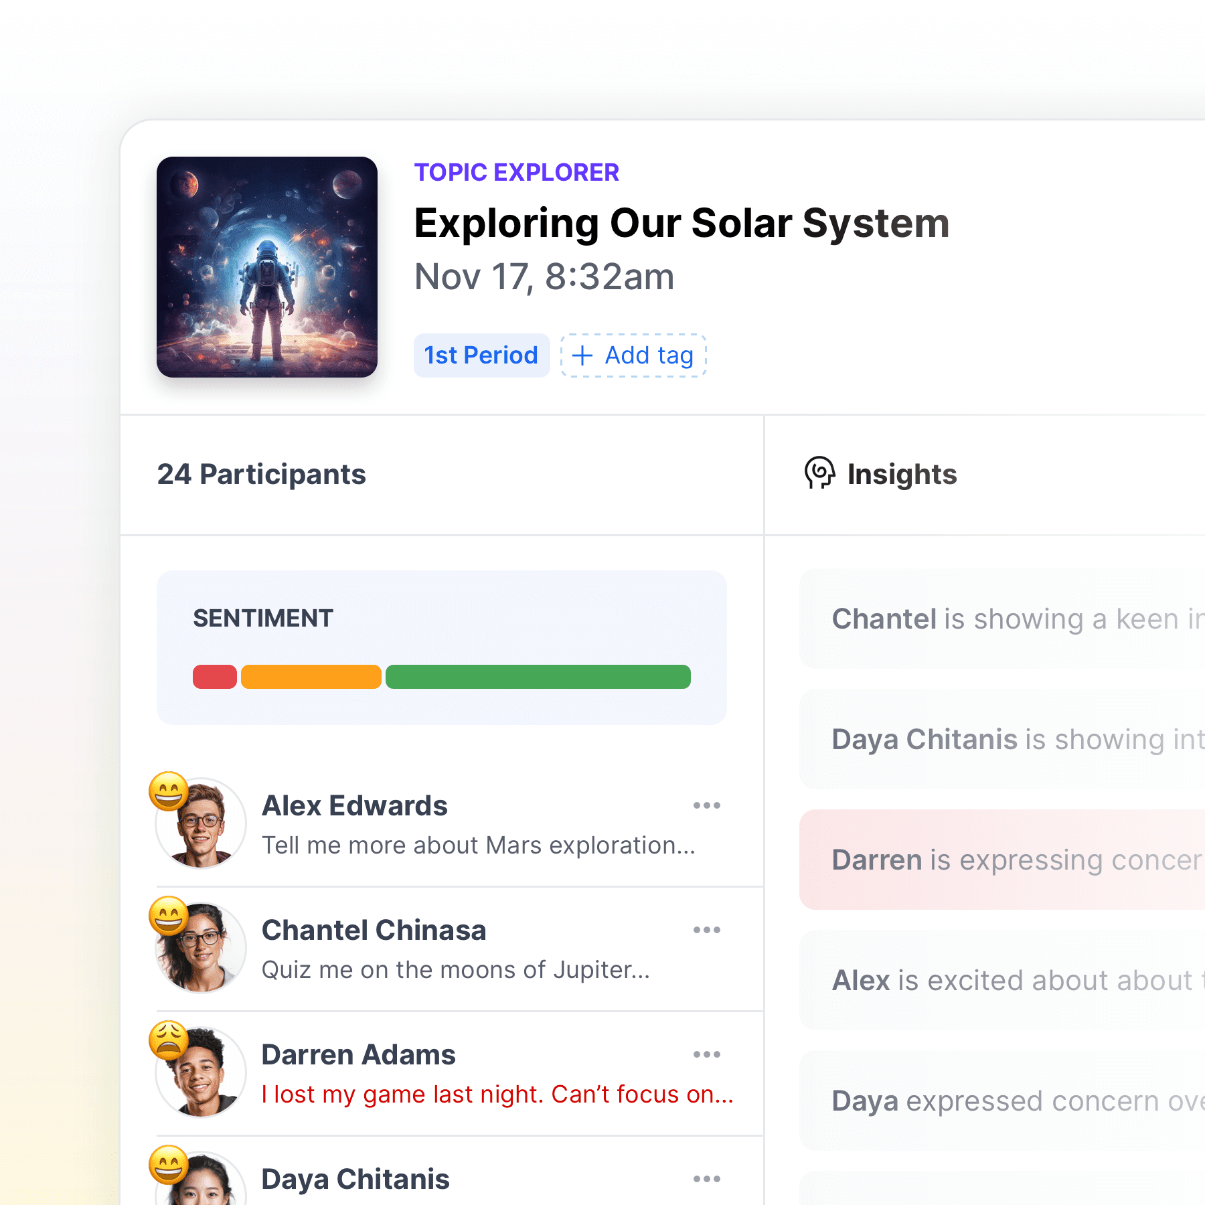Click the green sentiment bar segment
Image resolution: width=1205 pixels, height=1205 pixels.
point(538,677)
